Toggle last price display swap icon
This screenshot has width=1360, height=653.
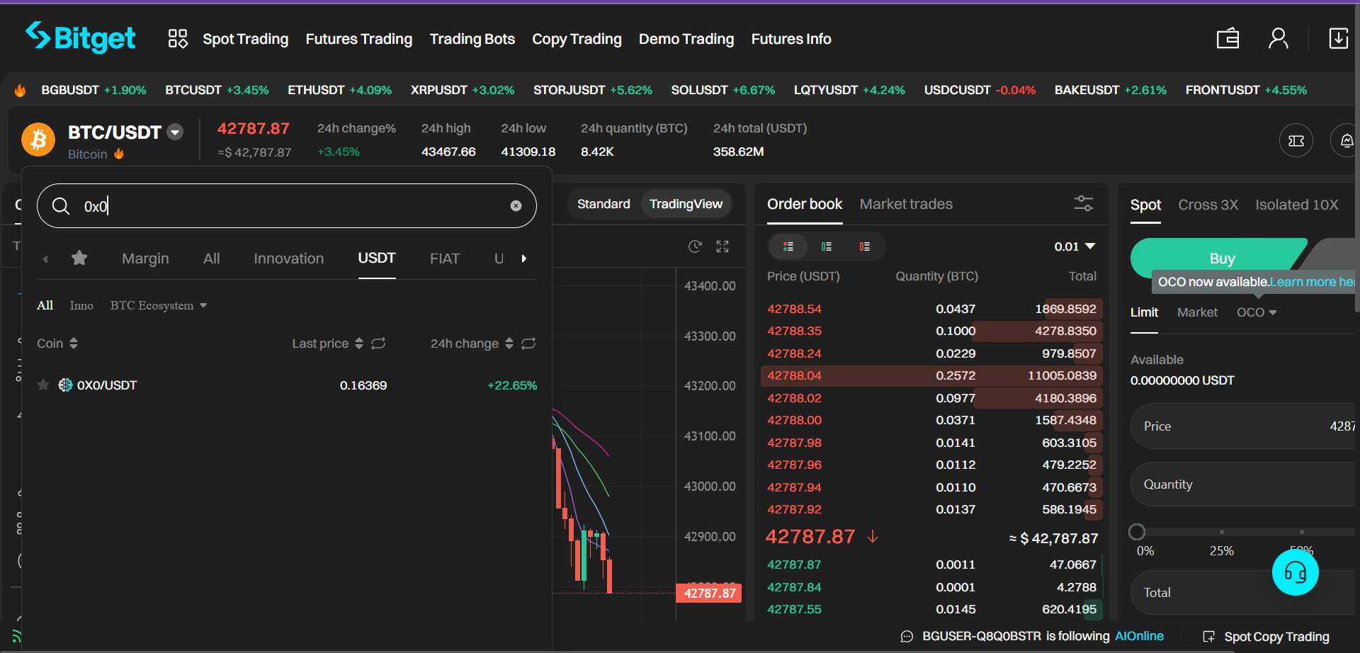pyautogui.click(x=378, y=343)
